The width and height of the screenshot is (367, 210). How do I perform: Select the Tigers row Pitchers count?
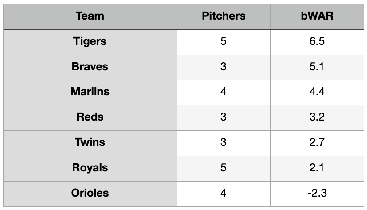pos(223,41)
